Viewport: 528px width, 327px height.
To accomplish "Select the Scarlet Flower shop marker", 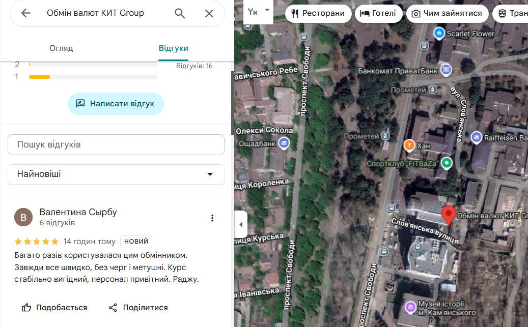I will tap(439, 33).
